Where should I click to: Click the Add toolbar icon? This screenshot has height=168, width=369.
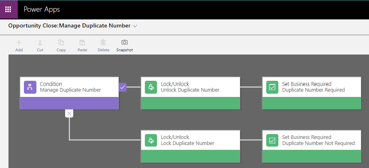[19, 42]
